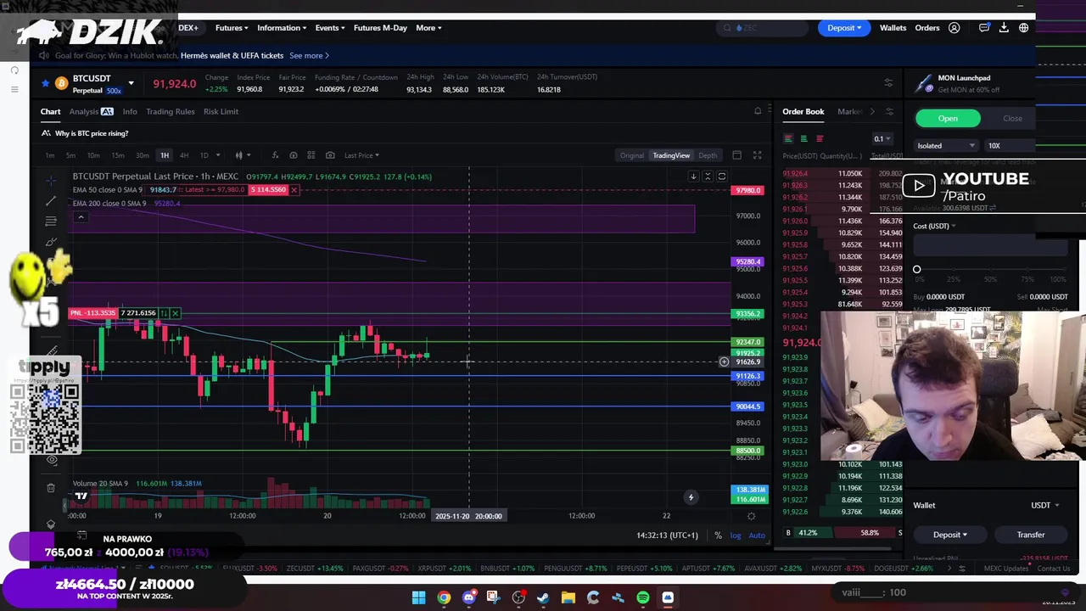Click the swap chart control button
The image size is (1086, 611).
pyautogui.click(x=722, y=177)
